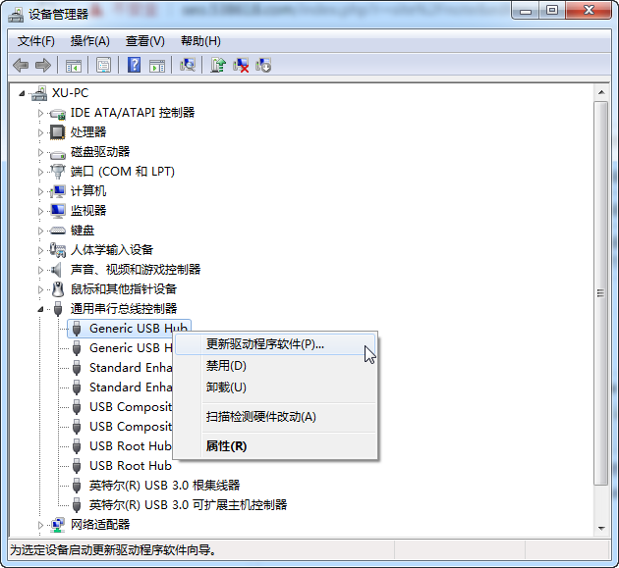Select the first Generic USB Hub item
The width and height of the screenshot is (619, 568).
click(129, 329)
